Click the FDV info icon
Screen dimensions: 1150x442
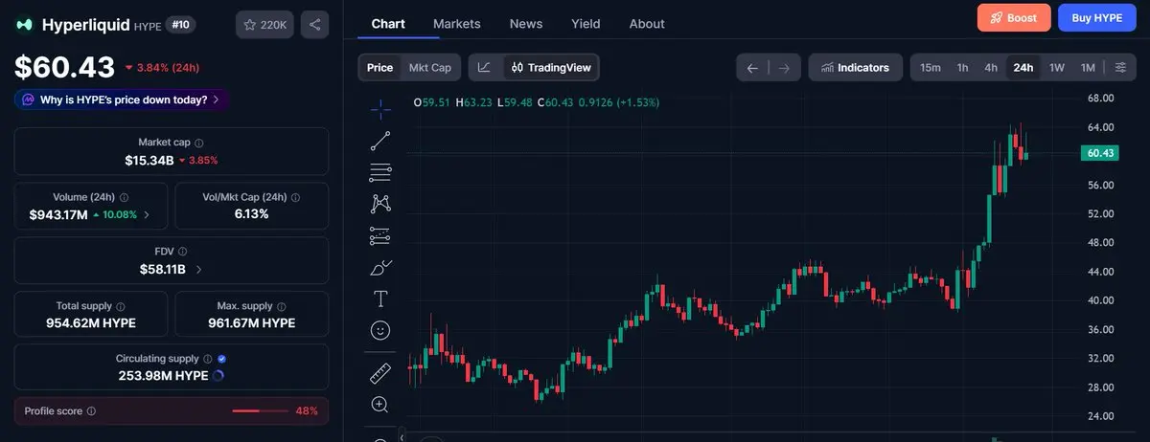[182, 252]
